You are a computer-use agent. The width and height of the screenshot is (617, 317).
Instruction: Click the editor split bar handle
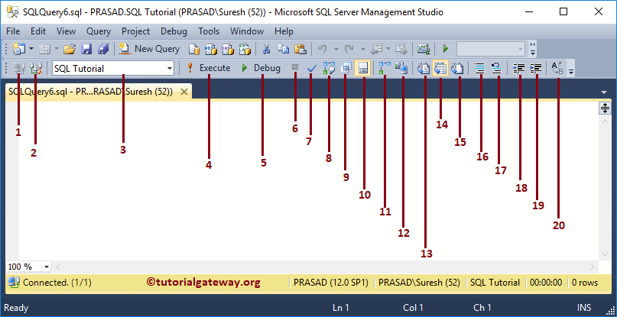[x=605, y=108]
